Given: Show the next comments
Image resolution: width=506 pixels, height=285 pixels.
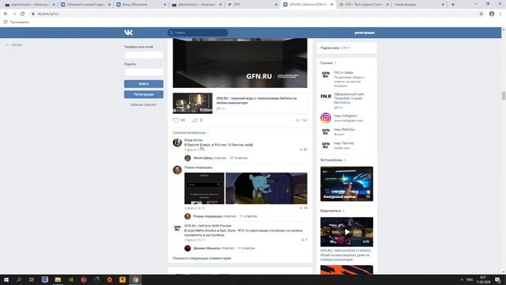Looking at the screenshot, I should [202, 258].
